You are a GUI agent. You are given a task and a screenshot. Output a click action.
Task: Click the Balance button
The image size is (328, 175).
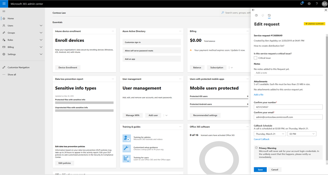coord(197,67)
